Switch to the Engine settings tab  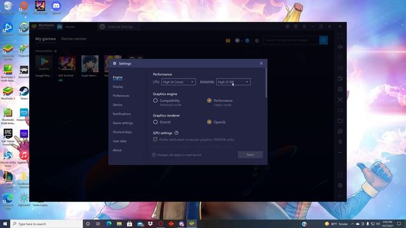pos(117,77)
